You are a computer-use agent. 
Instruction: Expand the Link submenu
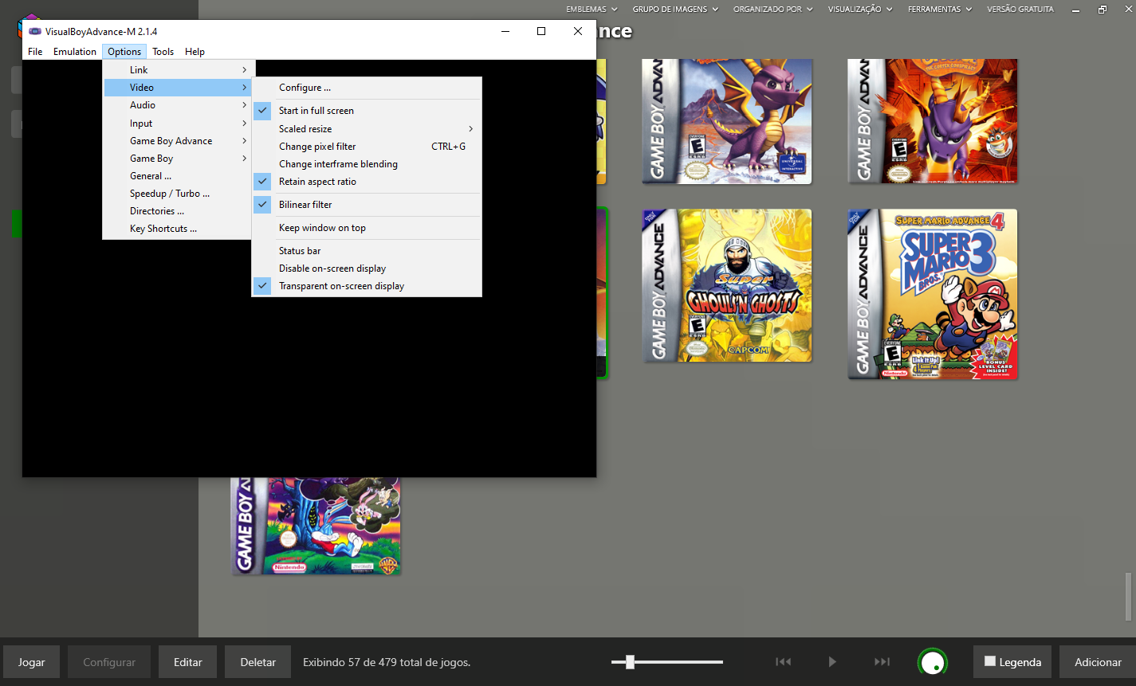pyautogui.click(x=178, y=70)
